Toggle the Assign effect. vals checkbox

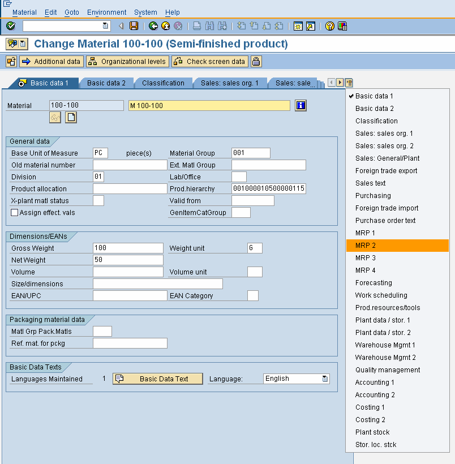pos(15,213)
